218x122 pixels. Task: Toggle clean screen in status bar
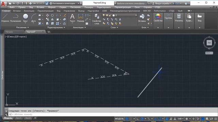[212, 119]
